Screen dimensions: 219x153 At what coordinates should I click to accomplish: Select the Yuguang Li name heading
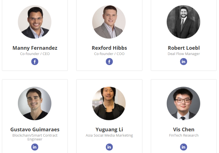[x=109, y=130]
